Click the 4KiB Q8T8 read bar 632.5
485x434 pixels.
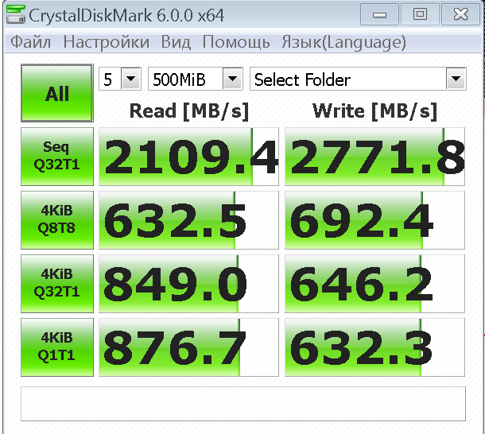[188, 220]
